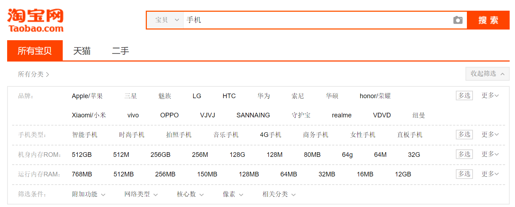Screen dimensions: 515x207
Task: Filter by brand Apple/苹果
Action: coord(87,96)
